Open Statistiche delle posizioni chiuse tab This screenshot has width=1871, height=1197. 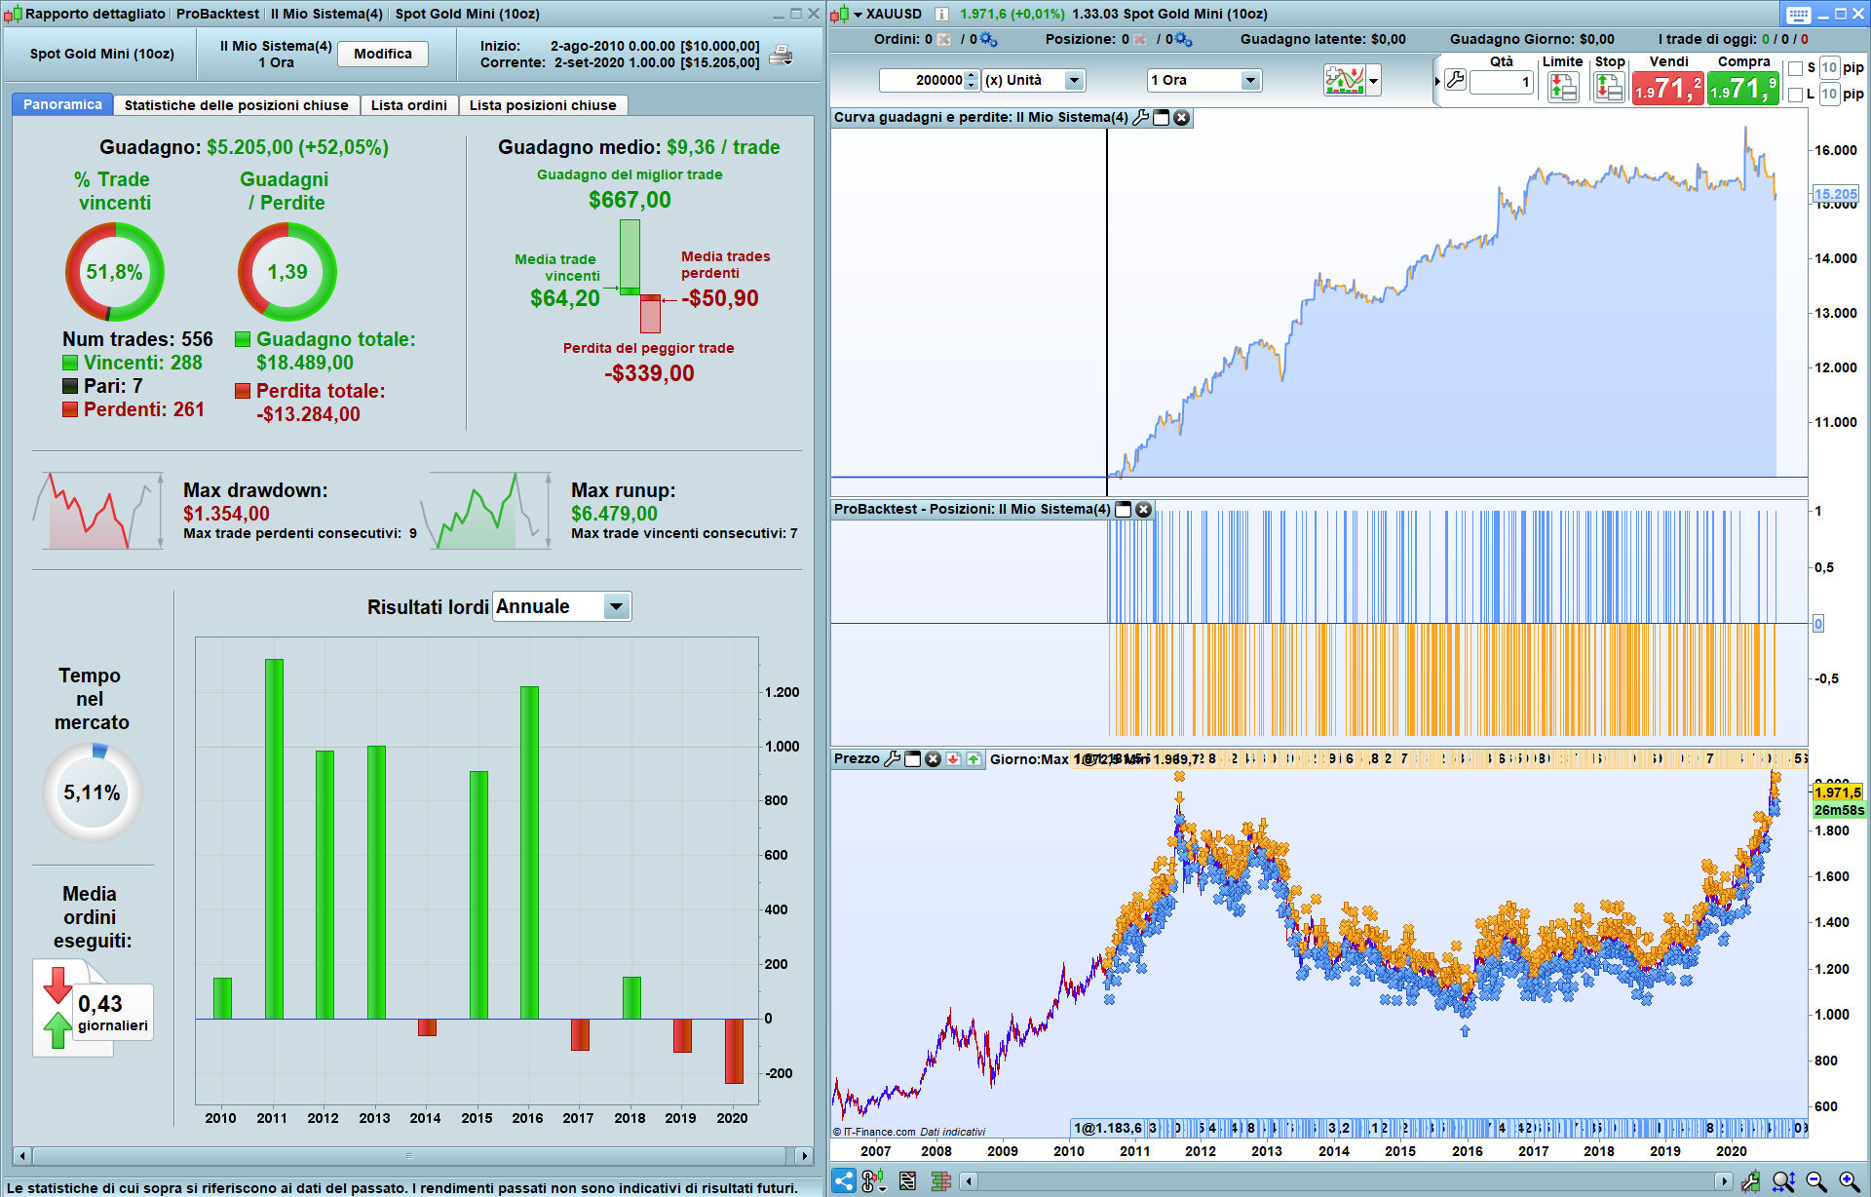[x=236, y=105]
